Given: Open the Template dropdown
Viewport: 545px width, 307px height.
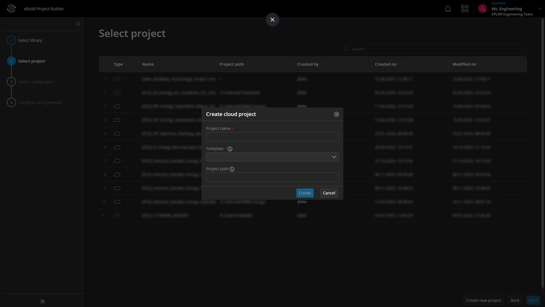Looking at the screenshot, I should tap(272, 157).
